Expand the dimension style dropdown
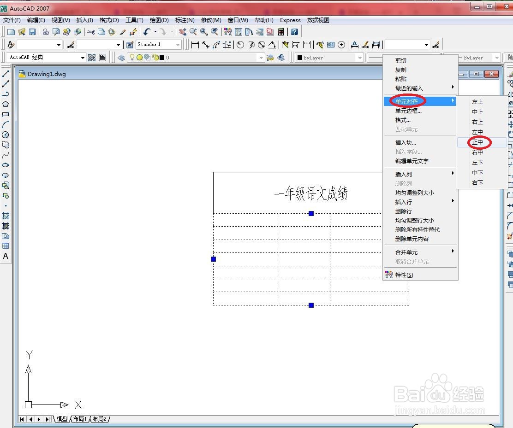 [119, 45]
